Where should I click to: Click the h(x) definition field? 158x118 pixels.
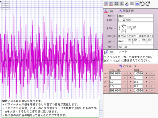(x=135, y=47)
